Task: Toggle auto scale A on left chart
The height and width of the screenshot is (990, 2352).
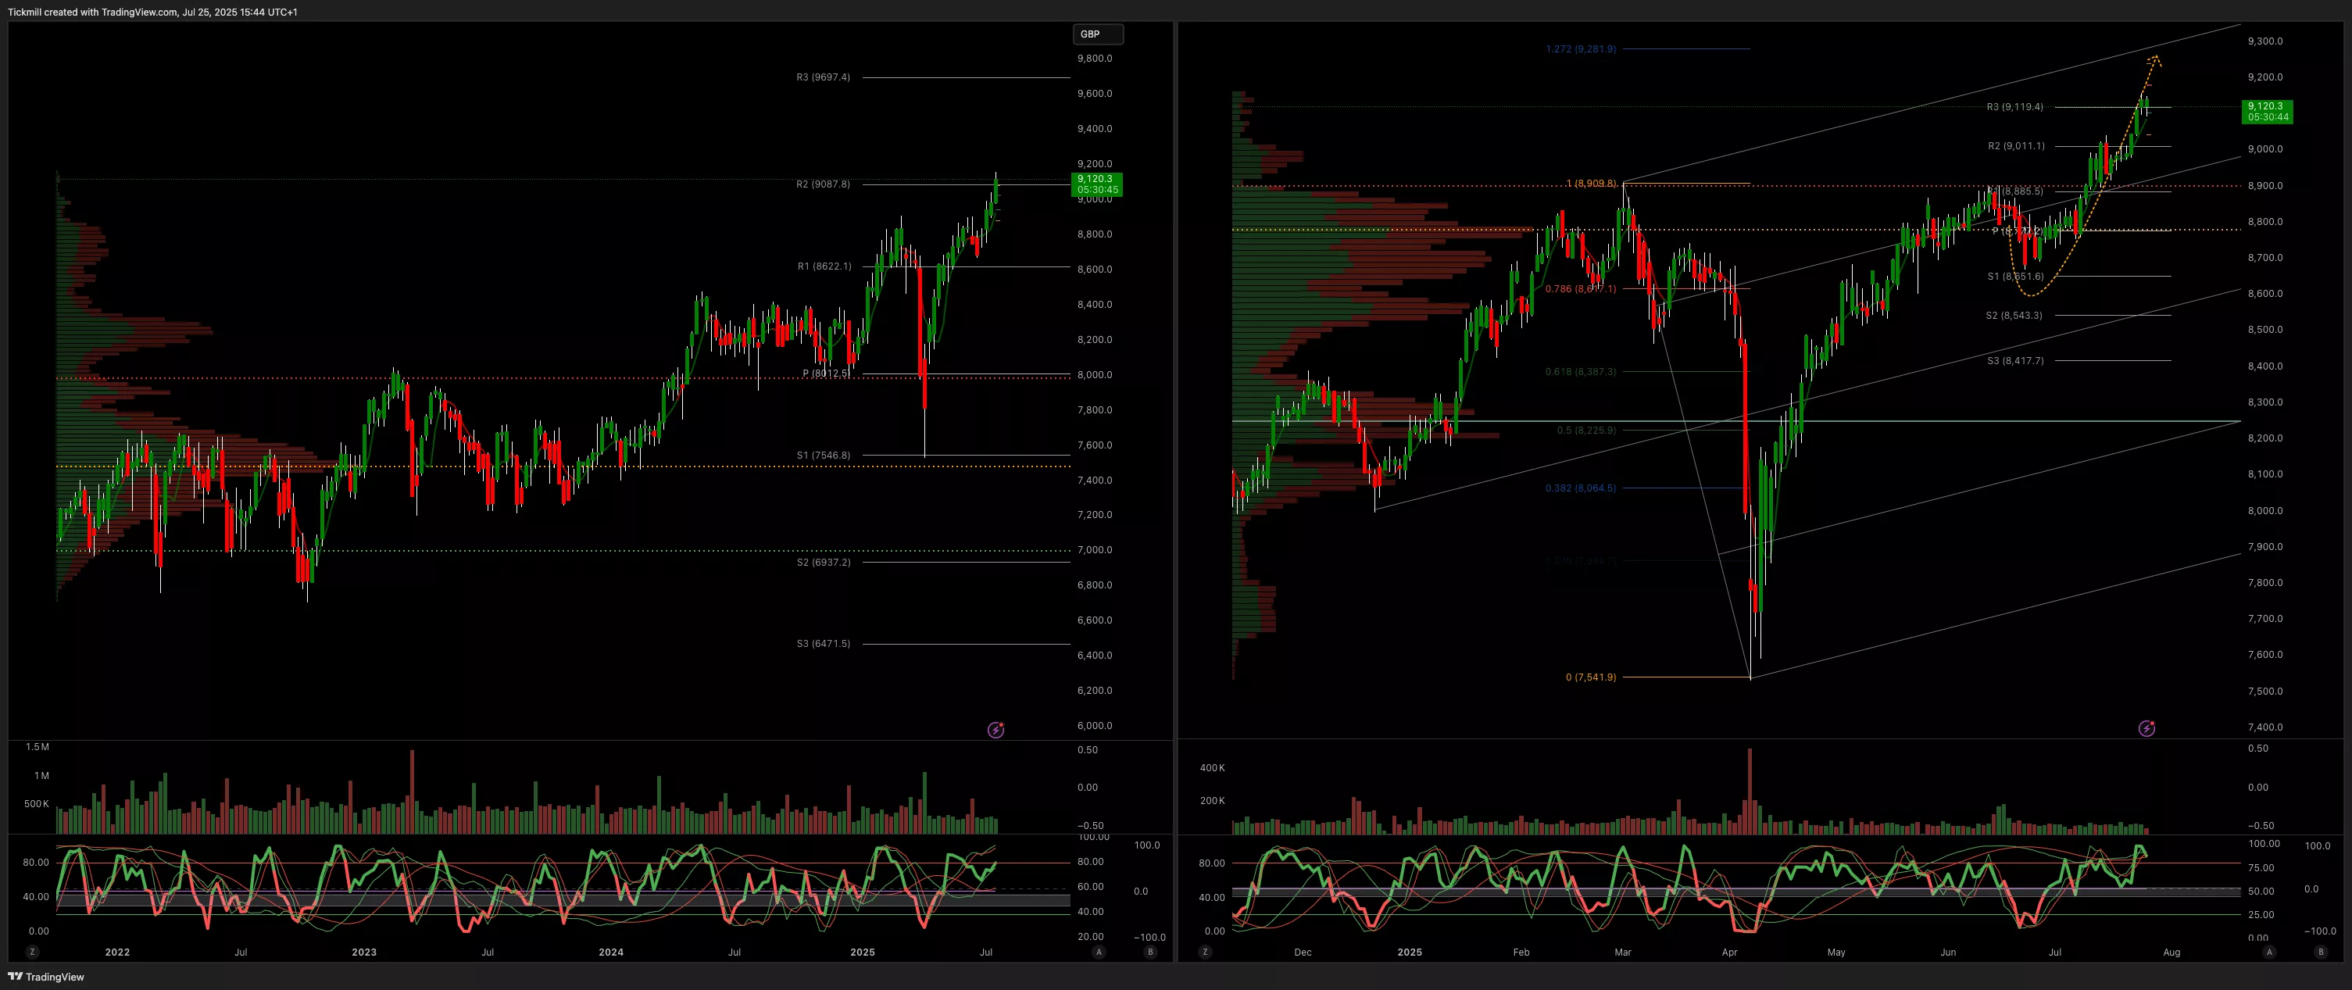Action: 1099,952
